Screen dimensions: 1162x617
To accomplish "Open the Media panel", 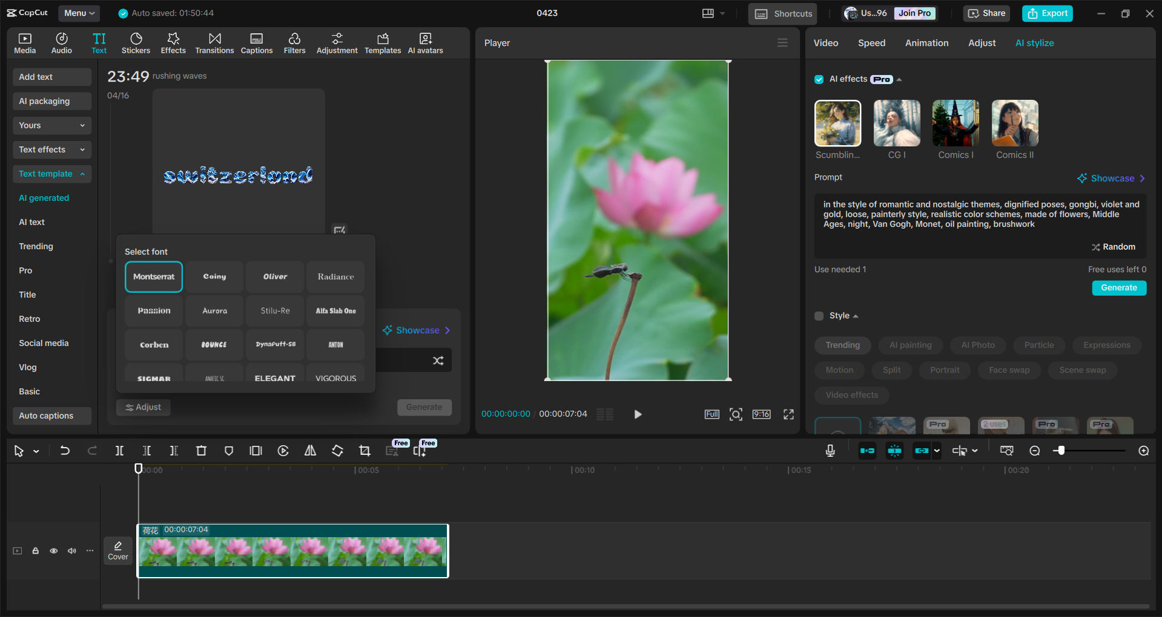I will coord(24,42).
